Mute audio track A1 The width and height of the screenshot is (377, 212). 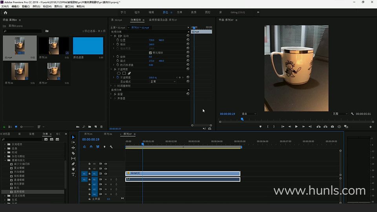106,179
